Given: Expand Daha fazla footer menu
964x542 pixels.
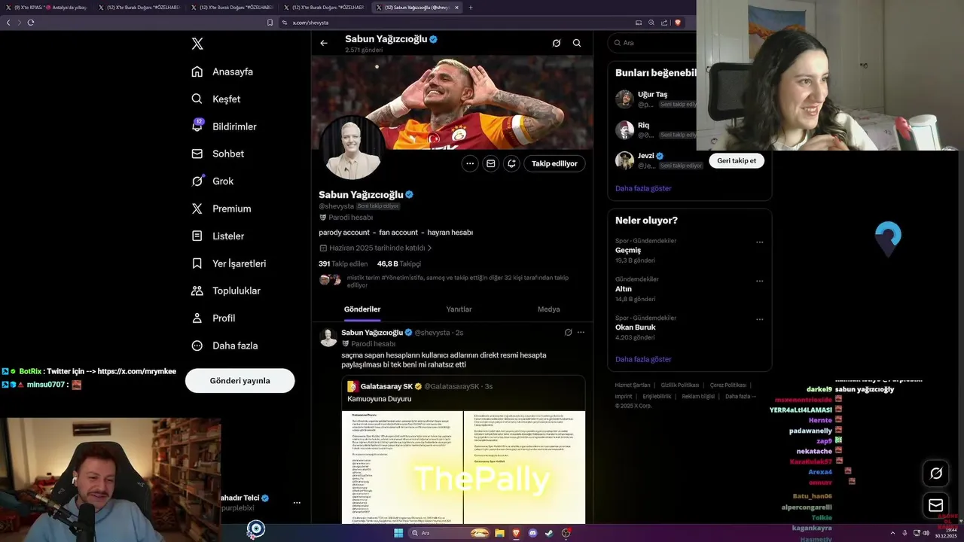Looking at the screenshot, I should point(740,396).
